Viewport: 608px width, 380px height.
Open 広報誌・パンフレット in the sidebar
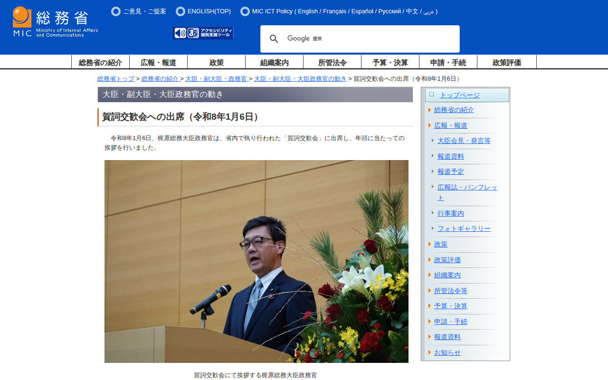pos(467,192)
